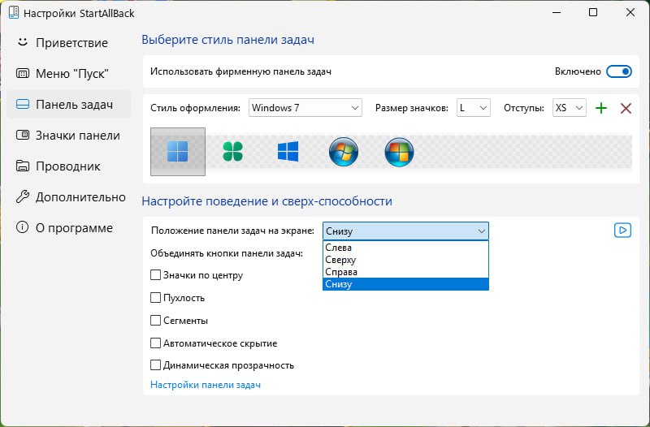Choose the Windows Vista orb start icon
The image size is (650, 427).
pos(399,152)
